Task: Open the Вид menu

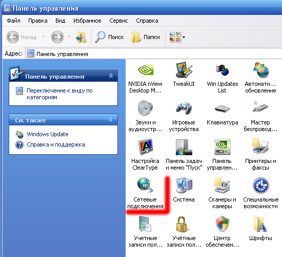Action: (60, 21)
